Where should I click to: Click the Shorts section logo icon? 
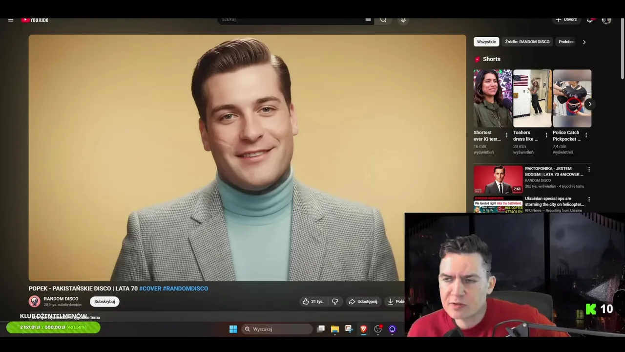click(x=477, y=59)
